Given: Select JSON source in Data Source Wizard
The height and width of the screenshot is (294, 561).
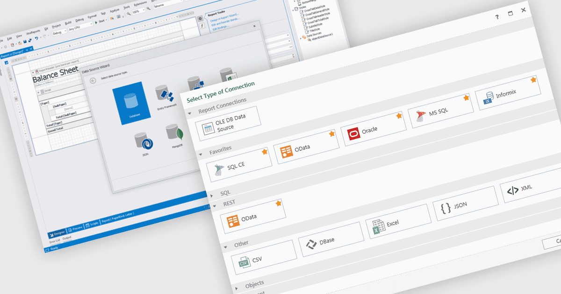Looking at the screenshot, I should [143, 144].
